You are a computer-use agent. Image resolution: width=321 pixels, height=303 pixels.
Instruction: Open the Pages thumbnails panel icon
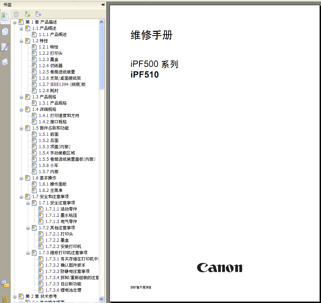(5, 32)
